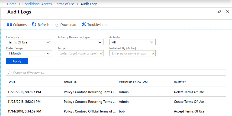Open the Activity Resource Type dropdown

pos(80,42)
